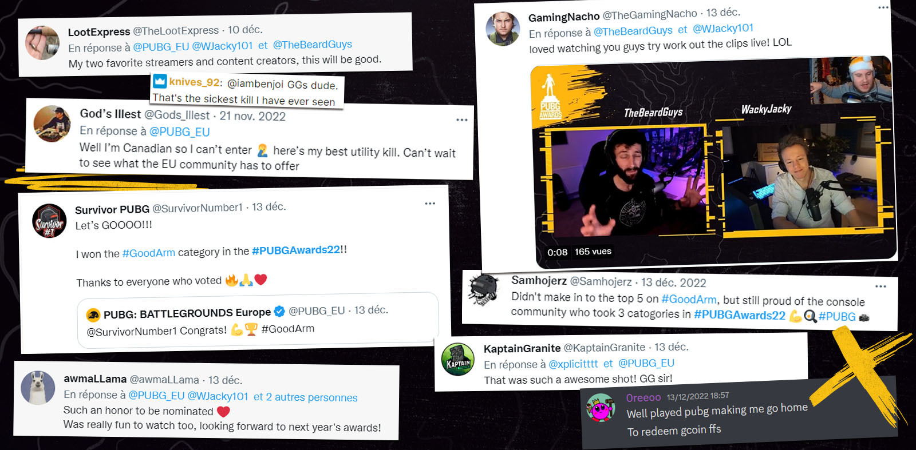Click God's Illest profile picture
The height and width of the screenshot is (450, 916).
tap(52, 124)
